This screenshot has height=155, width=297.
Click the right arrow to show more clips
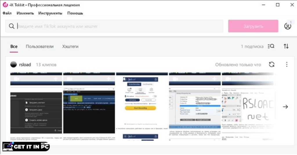285,107
